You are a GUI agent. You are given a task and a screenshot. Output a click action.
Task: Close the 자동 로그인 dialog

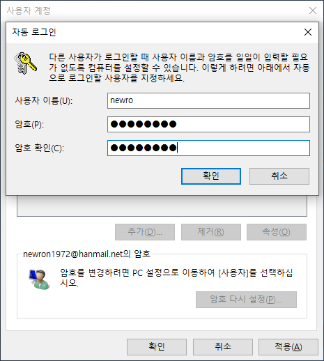[308, 32]
